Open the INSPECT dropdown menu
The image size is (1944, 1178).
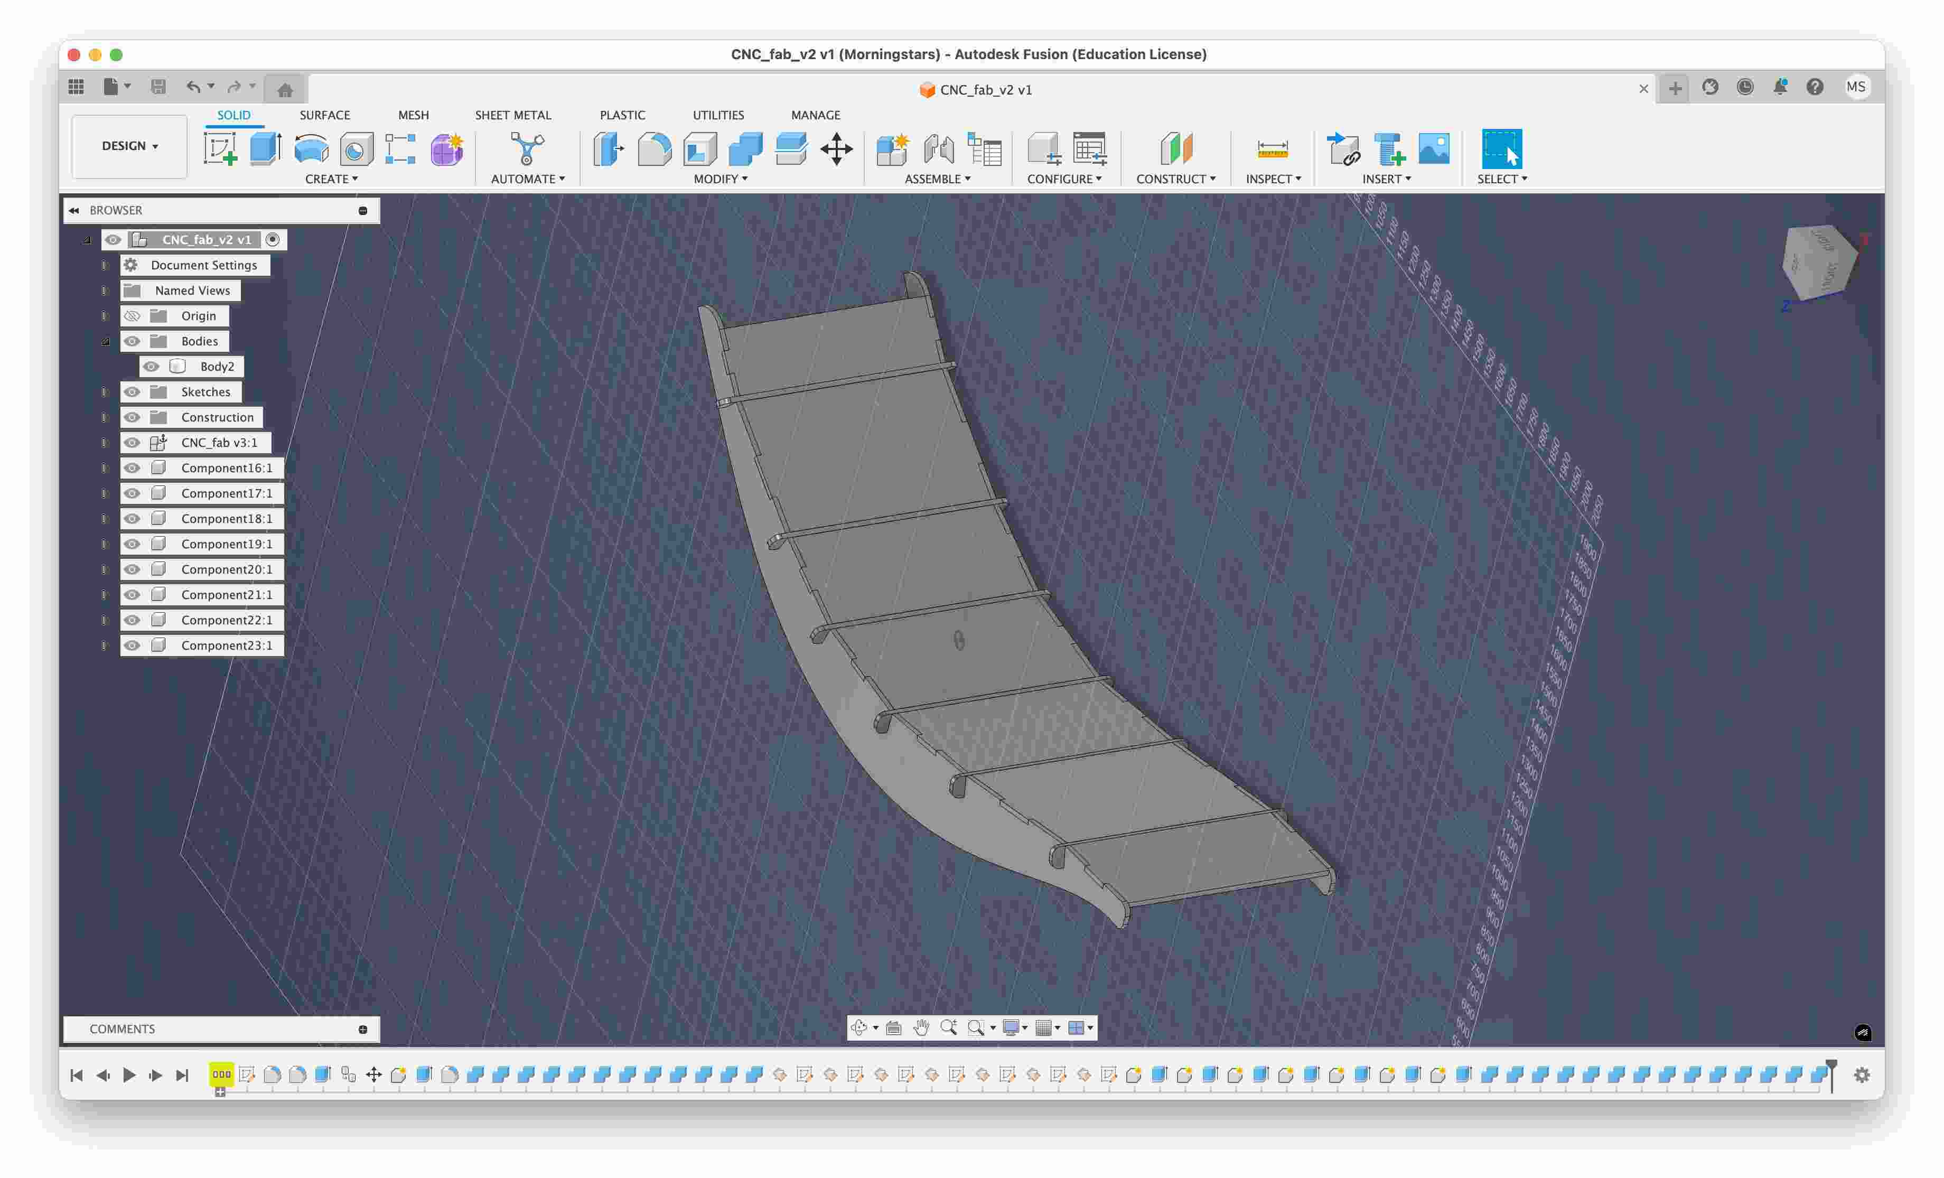(x=1274, y=179)
